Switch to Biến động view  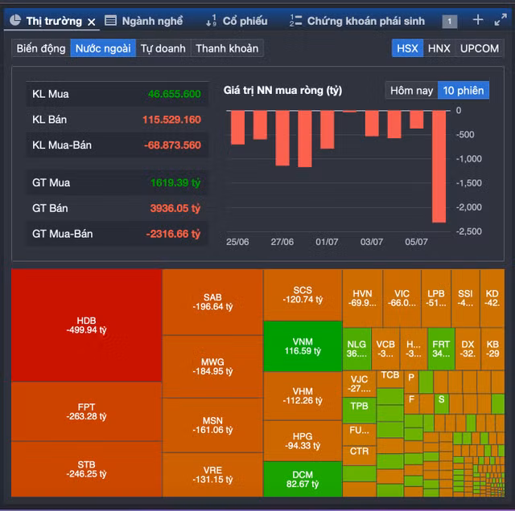tap(41, 48)
